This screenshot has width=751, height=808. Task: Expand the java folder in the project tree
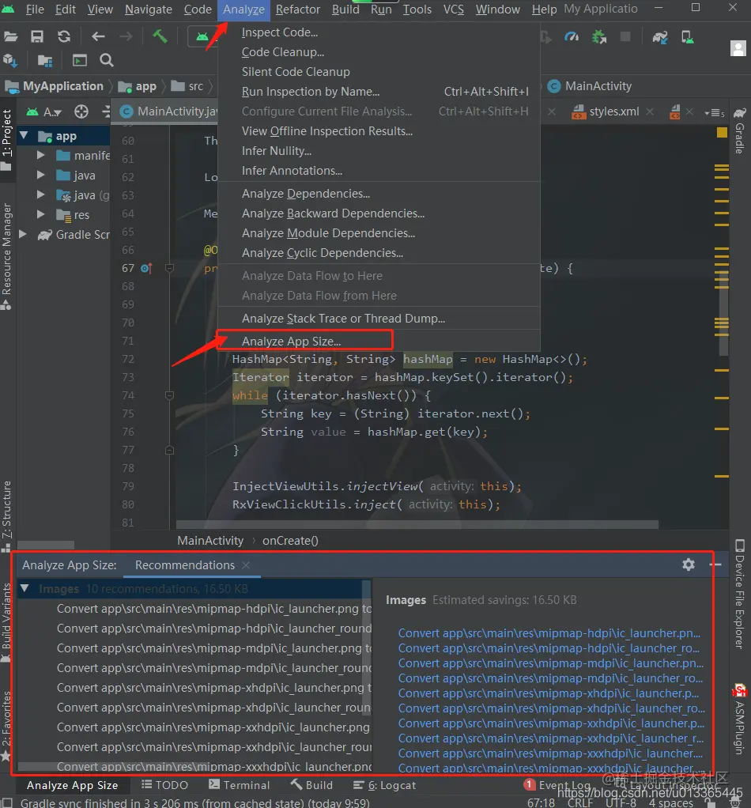coord(40,175)
